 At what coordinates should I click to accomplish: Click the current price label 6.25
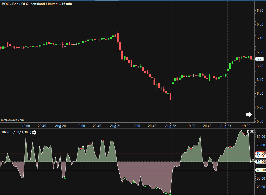[260, 59]
